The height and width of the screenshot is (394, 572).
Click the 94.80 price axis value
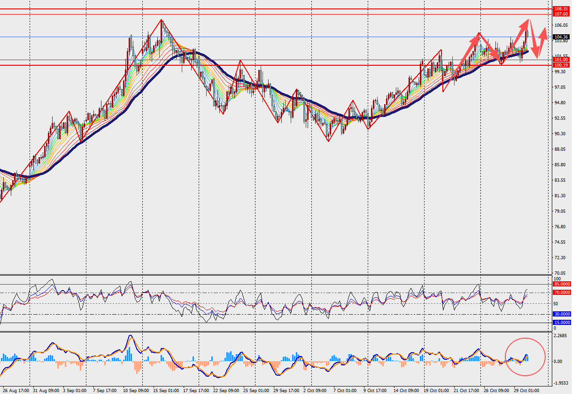click(x=559, y=103)
